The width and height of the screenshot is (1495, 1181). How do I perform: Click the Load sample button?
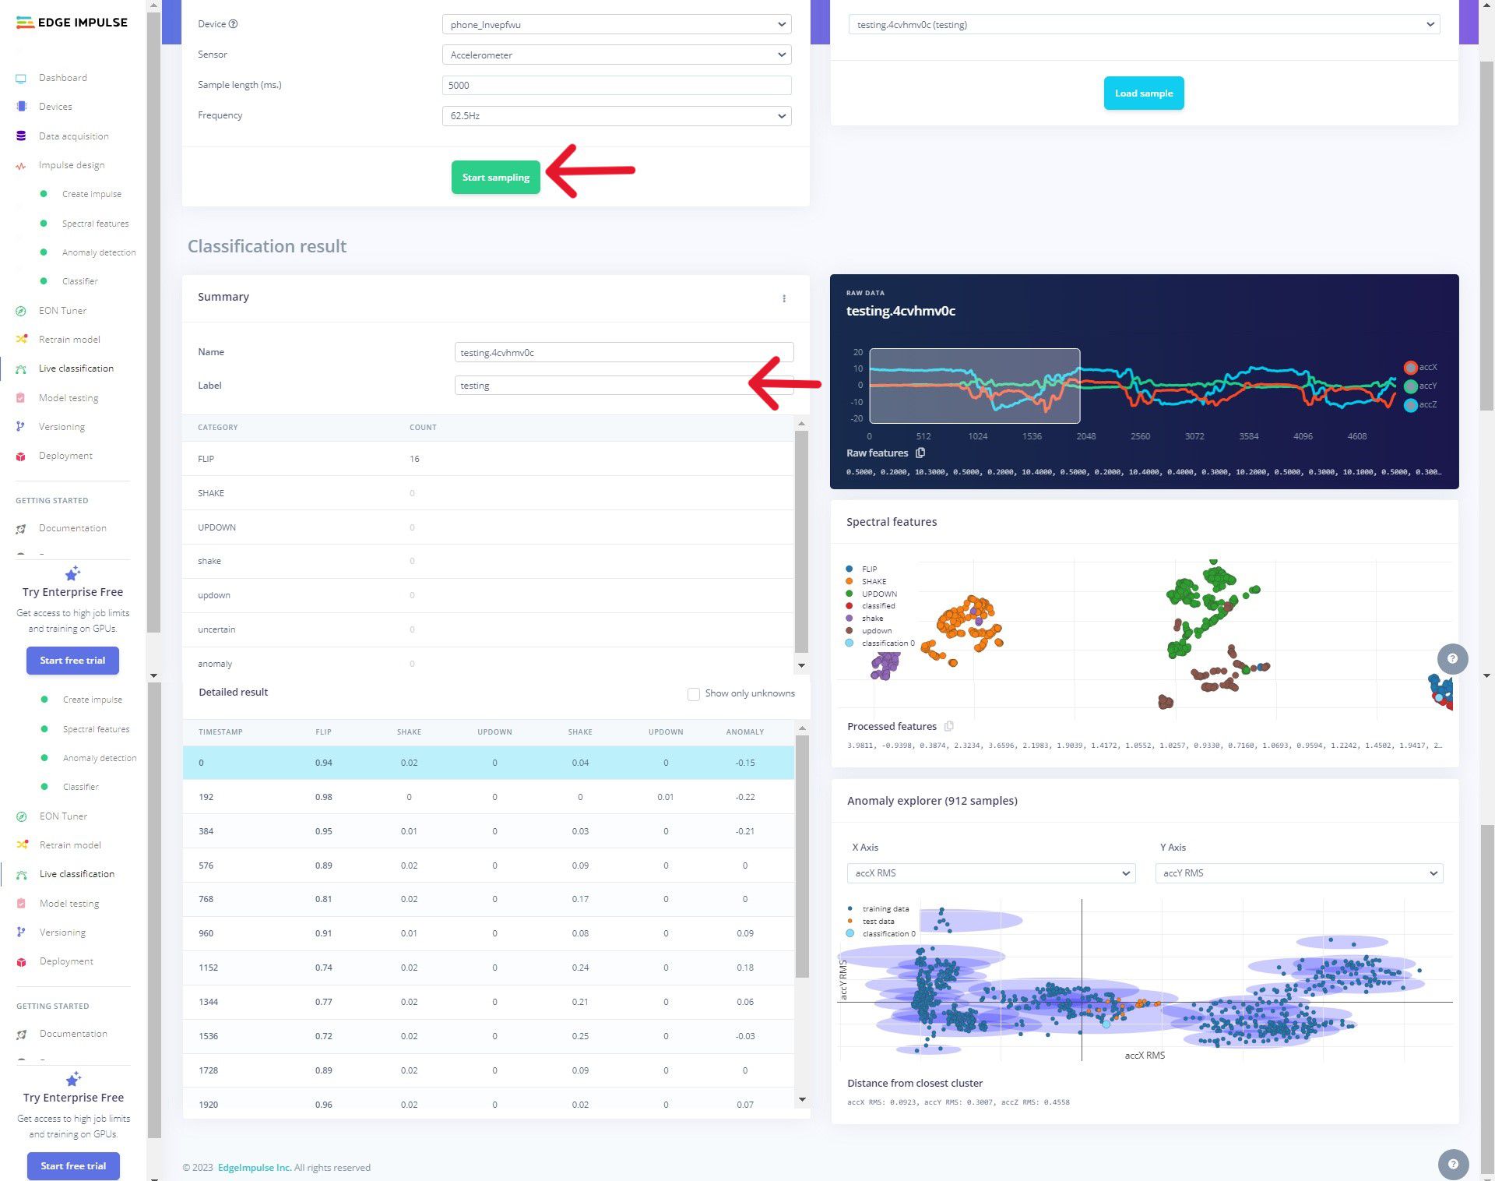point(1143,93)
